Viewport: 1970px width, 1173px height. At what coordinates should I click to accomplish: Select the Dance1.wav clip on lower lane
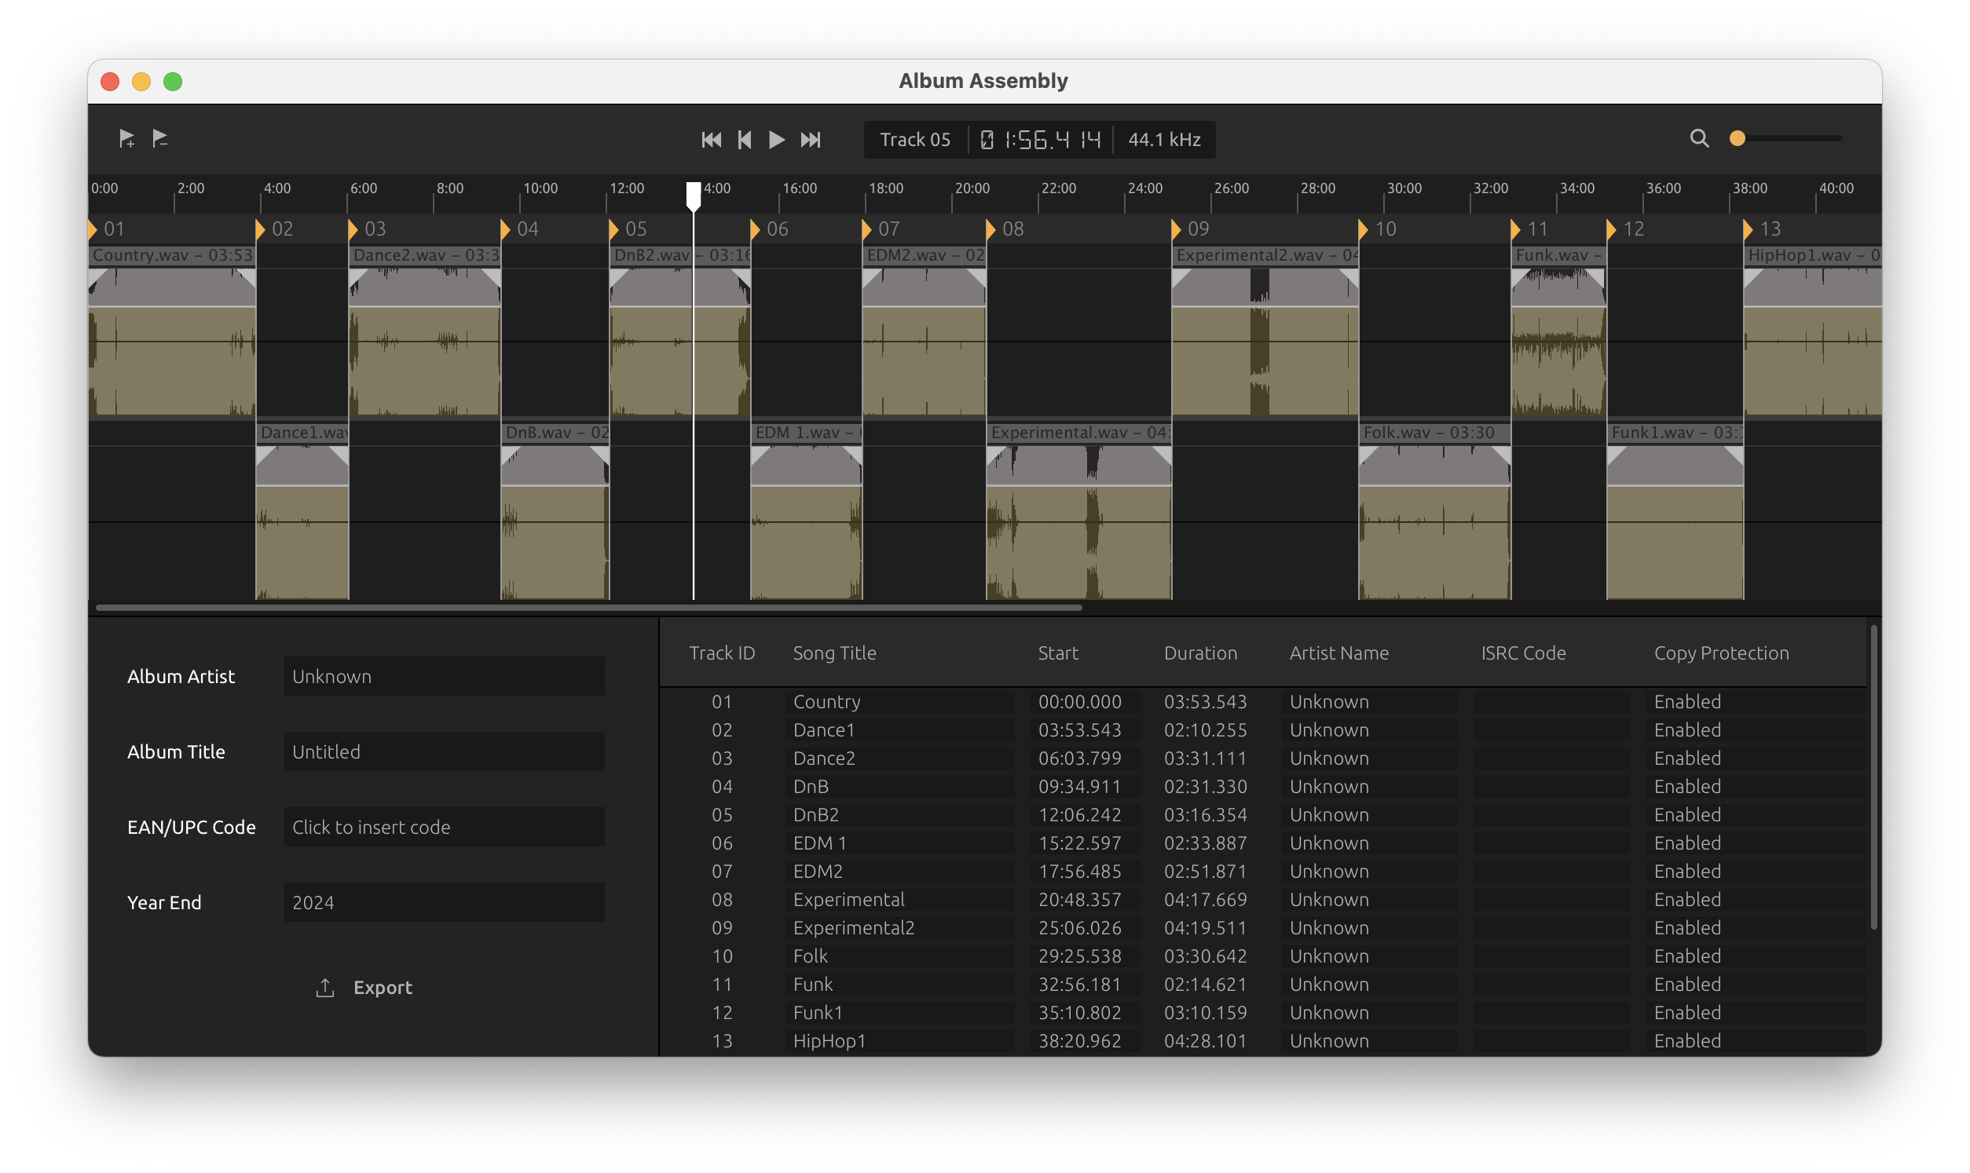pos(302,511)
